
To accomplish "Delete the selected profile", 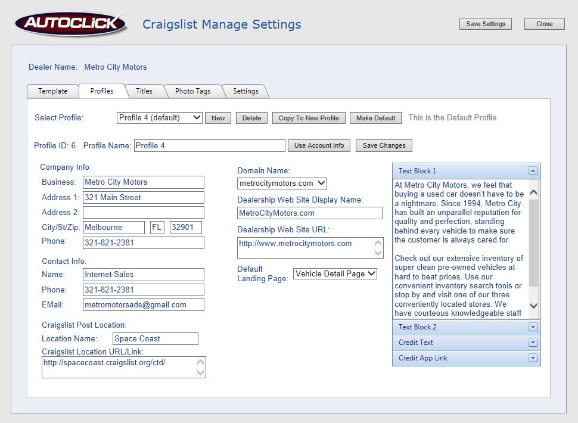I will (252, 118).
